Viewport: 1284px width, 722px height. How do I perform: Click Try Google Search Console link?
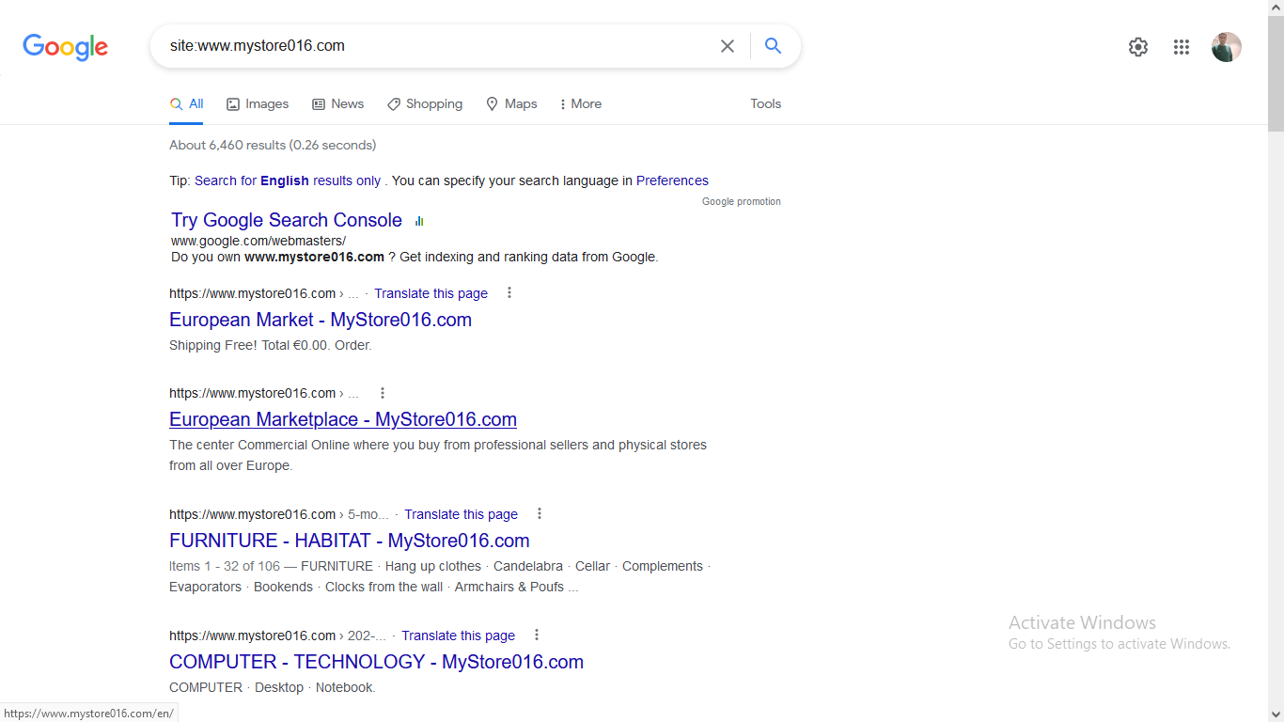(x=287, y=220)
